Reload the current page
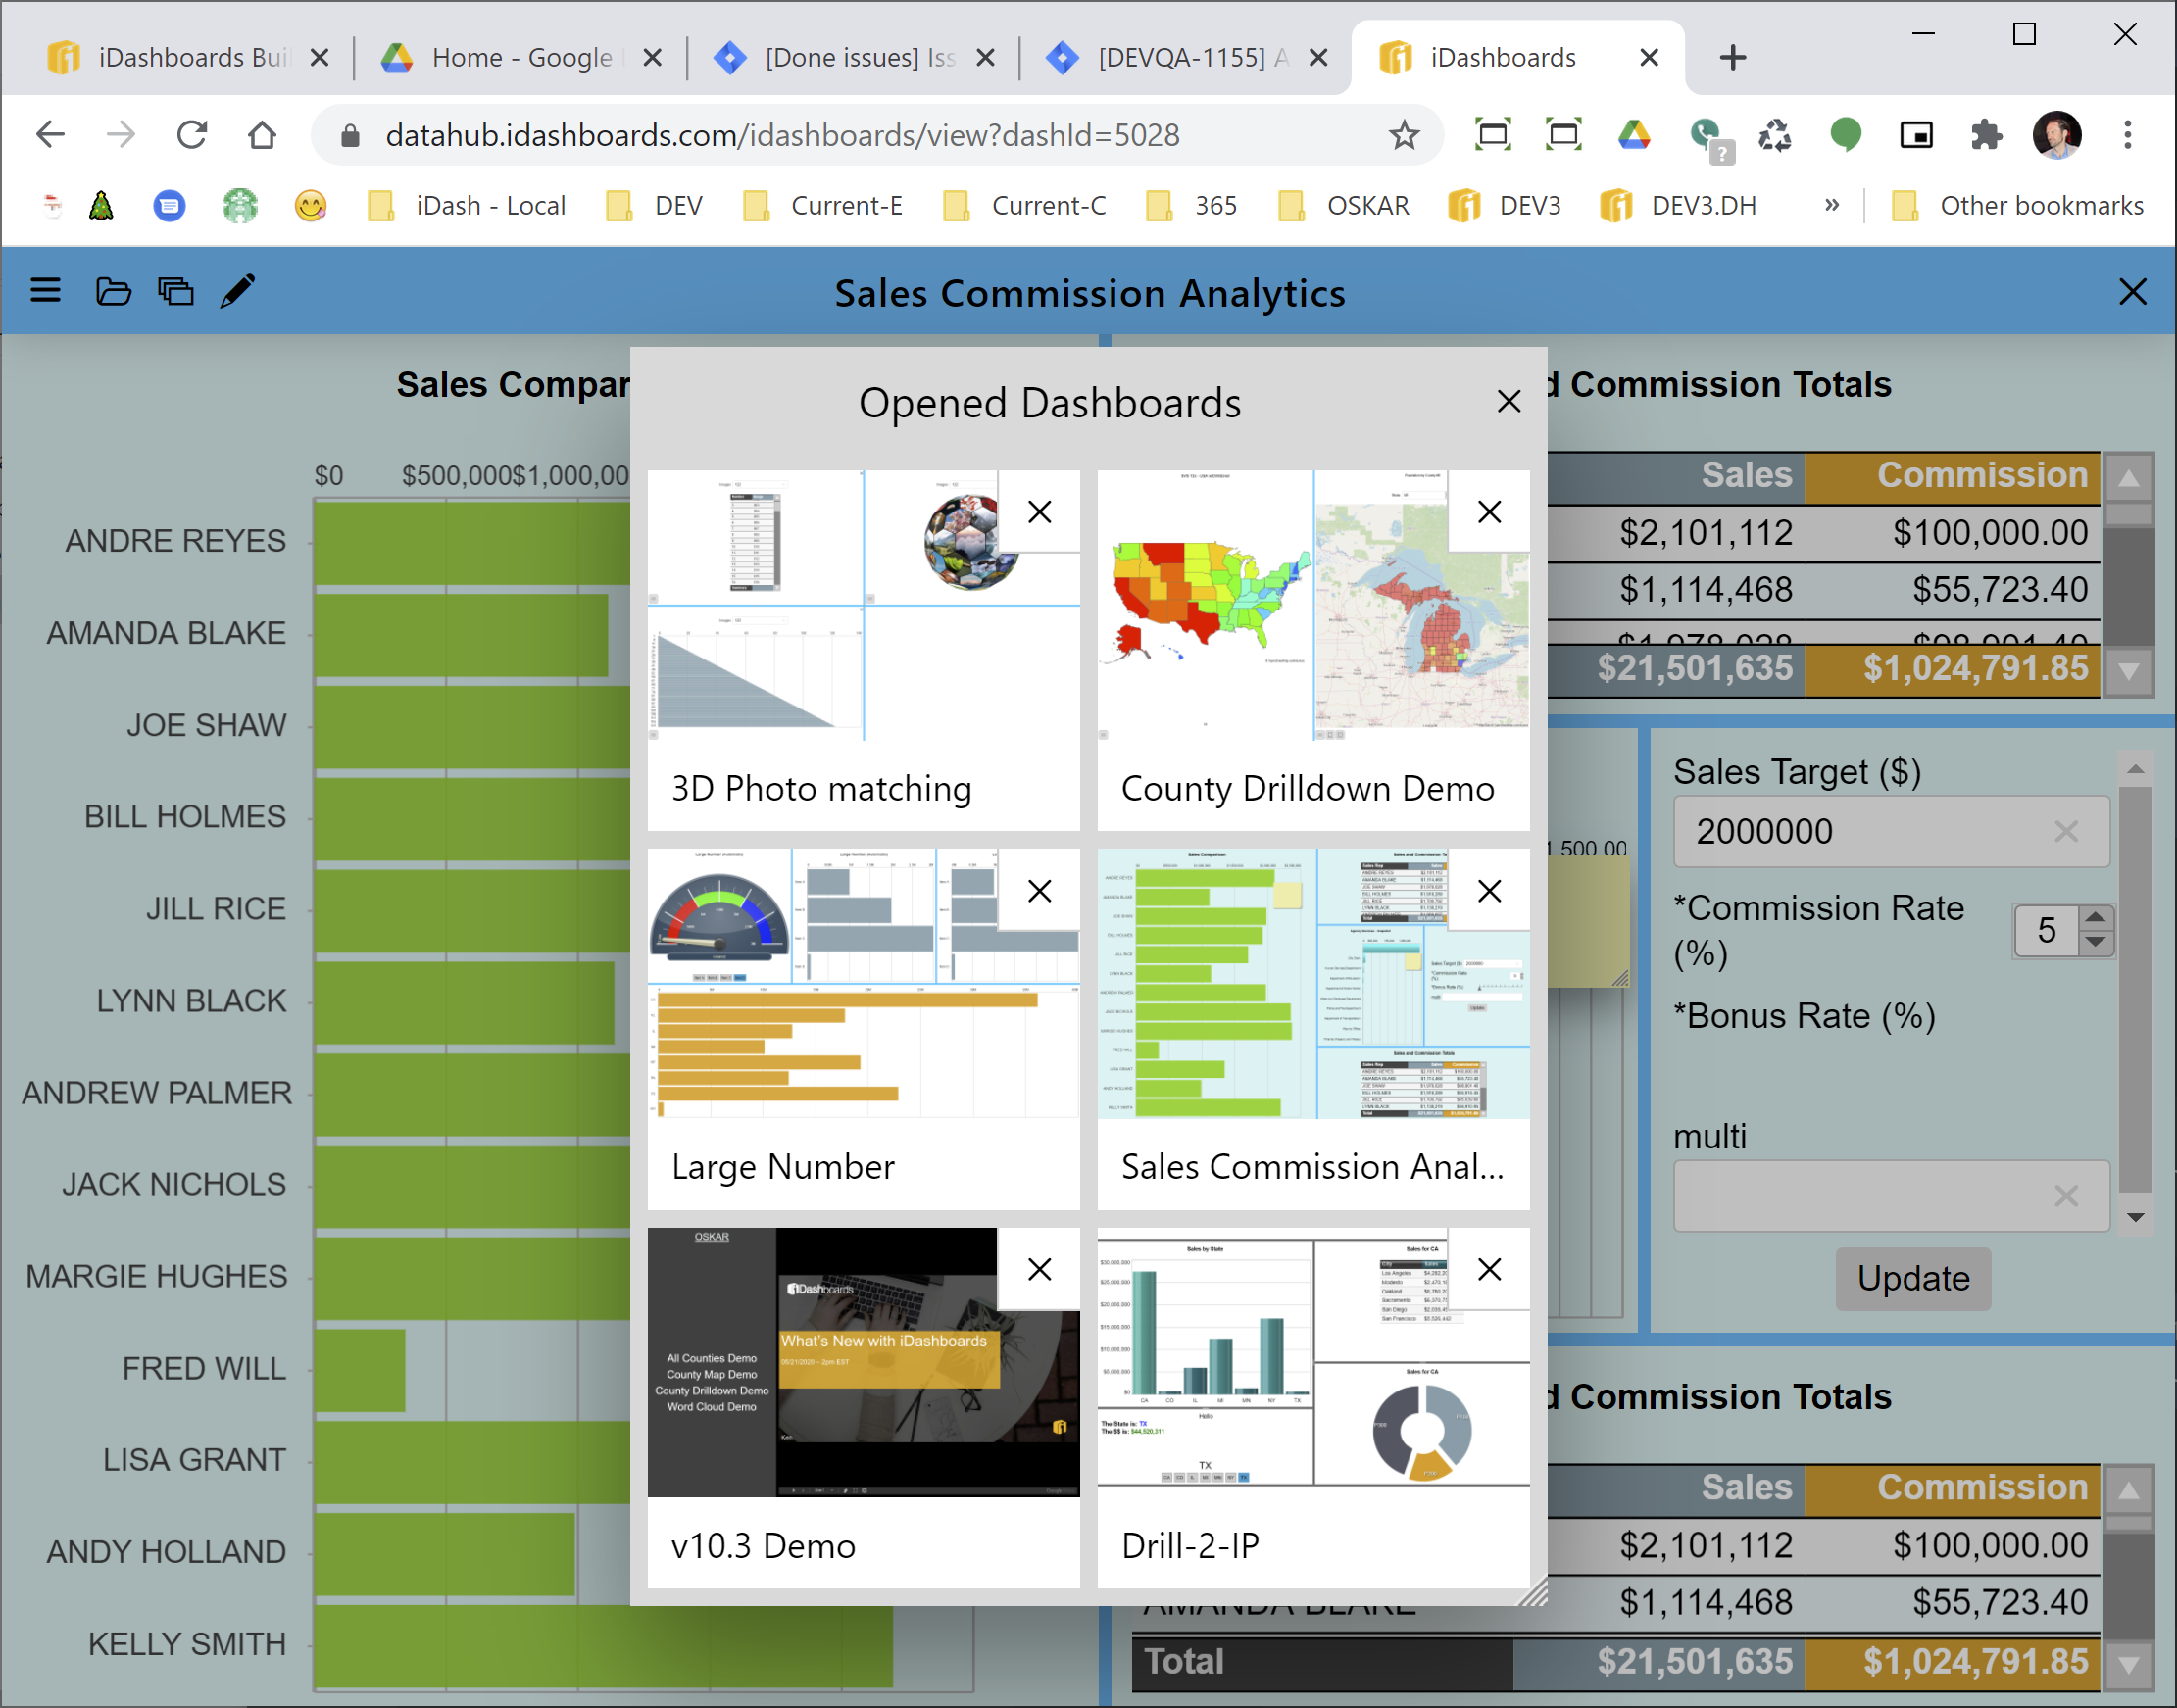The image size is (2177, 1708). coord(192,134)
